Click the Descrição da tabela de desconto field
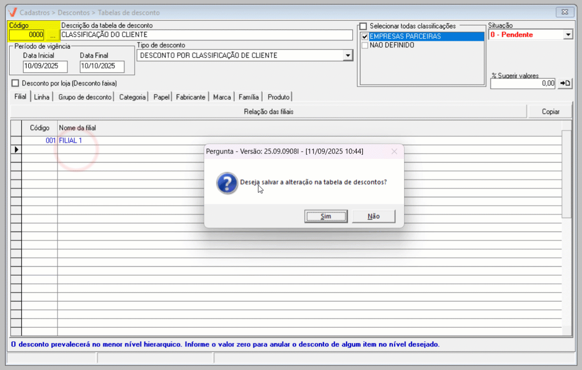Image resolution: width=582 pixels, height=370 pixels. coord(207,35)
